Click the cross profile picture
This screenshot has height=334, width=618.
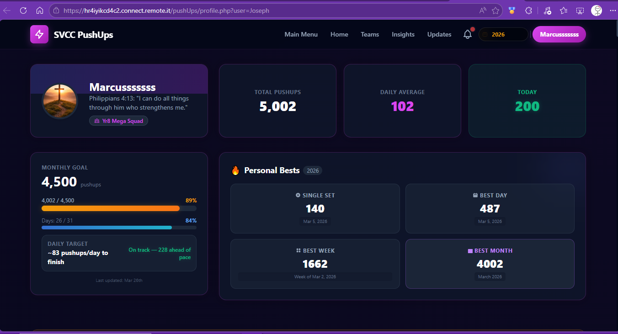pyautogui.click(x=60, y=101)
